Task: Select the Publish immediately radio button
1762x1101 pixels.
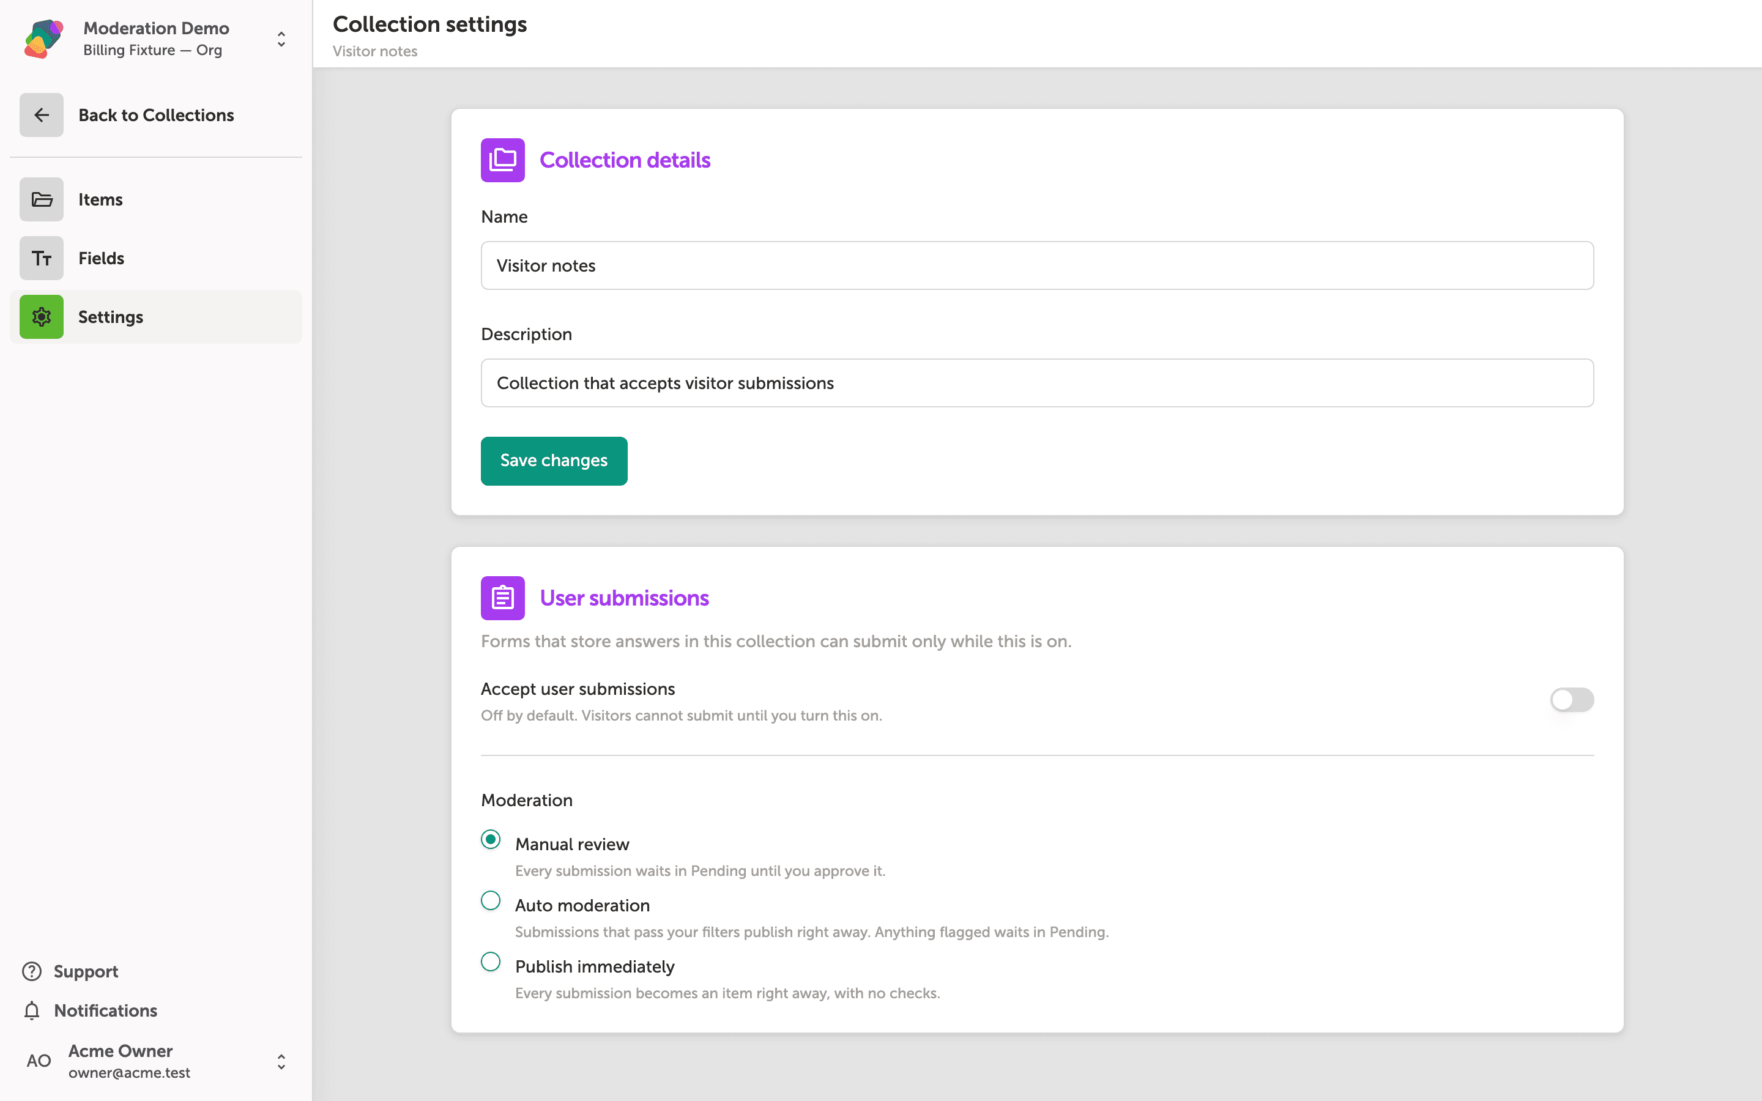Action: pyautogui.click(x=491, y=962)
